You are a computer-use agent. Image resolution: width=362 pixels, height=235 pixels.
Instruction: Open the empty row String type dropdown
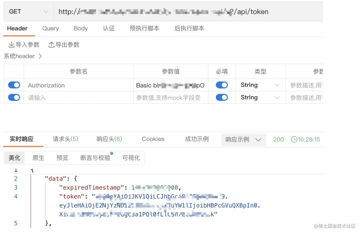pyautogui.click(x=260, y=97)
